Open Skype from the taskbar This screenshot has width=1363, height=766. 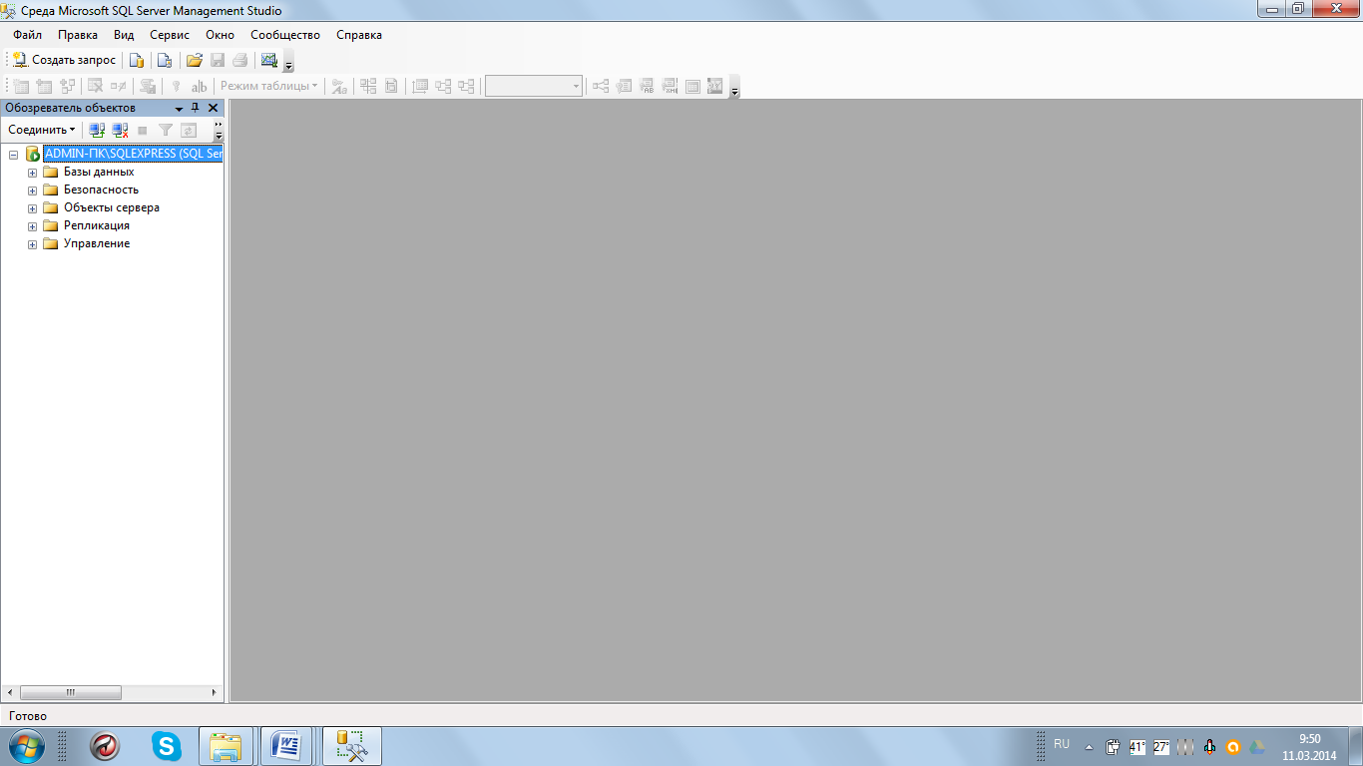[x=167, y=745]
